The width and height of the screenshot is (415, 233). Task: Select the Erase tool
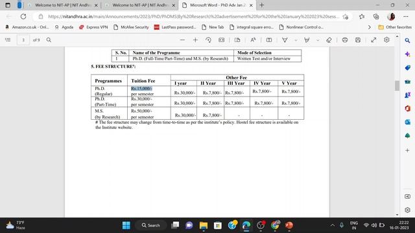[329, 40]
